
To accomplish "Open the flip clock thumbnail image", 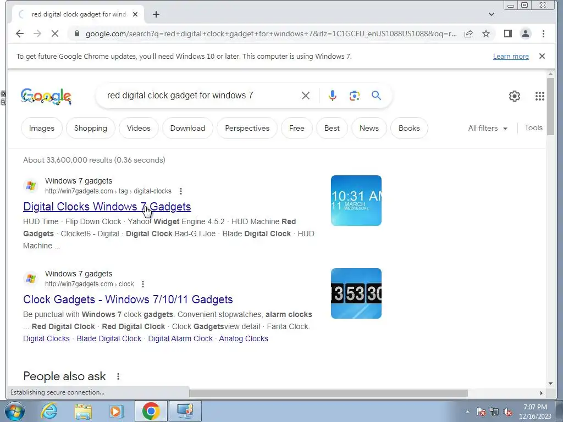I will pyautogui.click(x=356, y=293).
